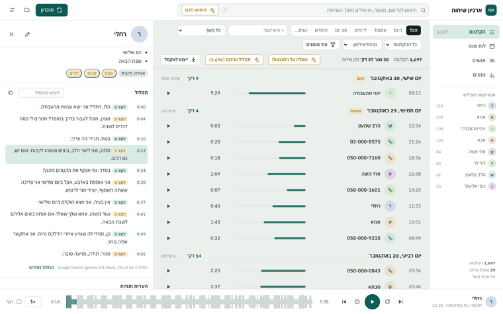
Task: Open the כל משך duration dropdown
Action: pos(201,30)
